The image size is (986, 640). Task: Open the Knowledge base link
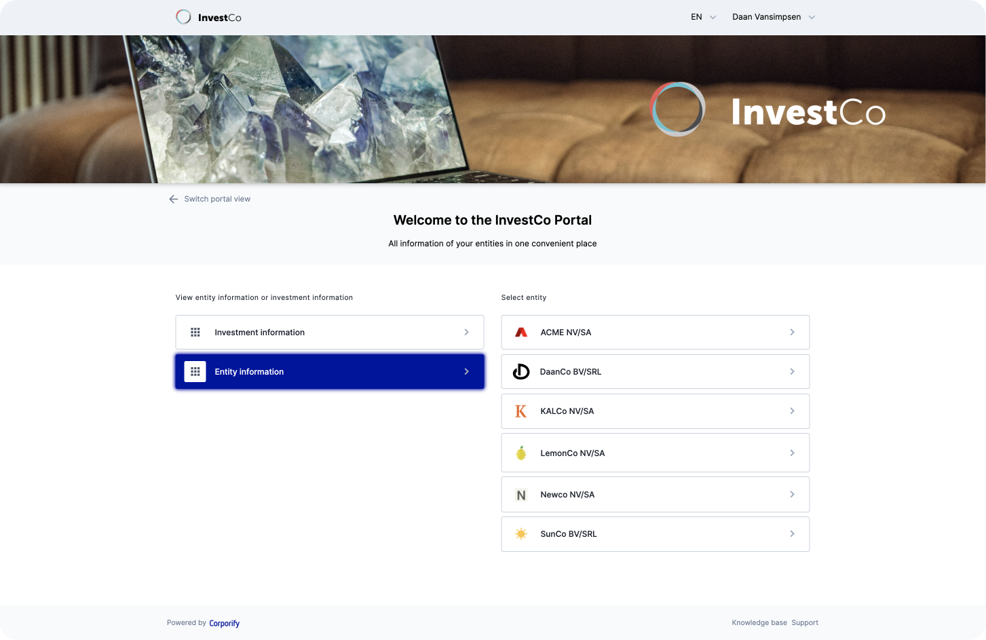759,622
